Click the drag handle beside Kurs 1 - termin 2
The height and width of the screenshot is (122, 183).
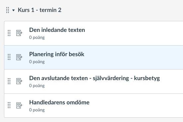pyautogui.click(x=8, y=10)
